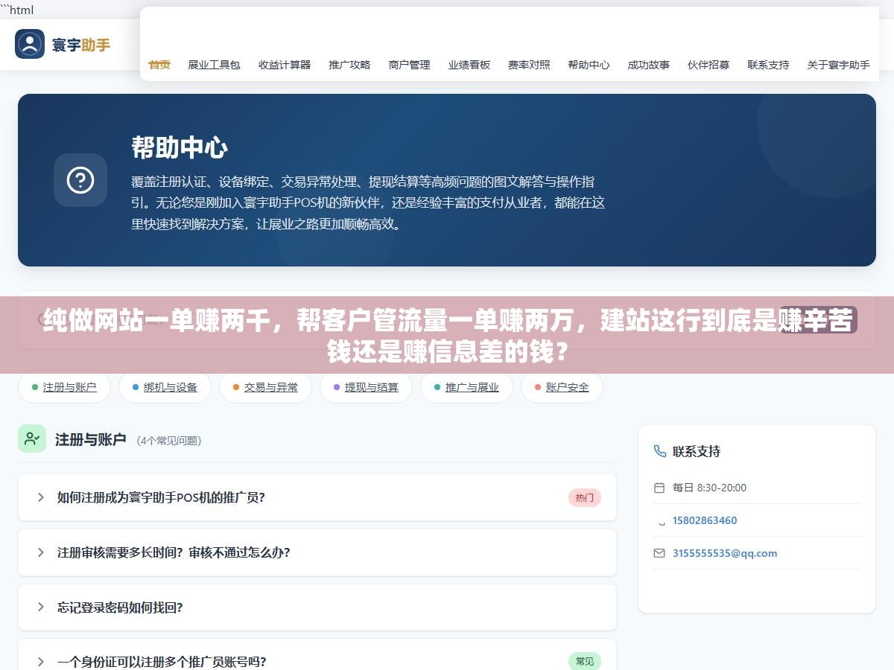
Task: Expand 忘记登录密码如何找回 question
Action: 317,607
